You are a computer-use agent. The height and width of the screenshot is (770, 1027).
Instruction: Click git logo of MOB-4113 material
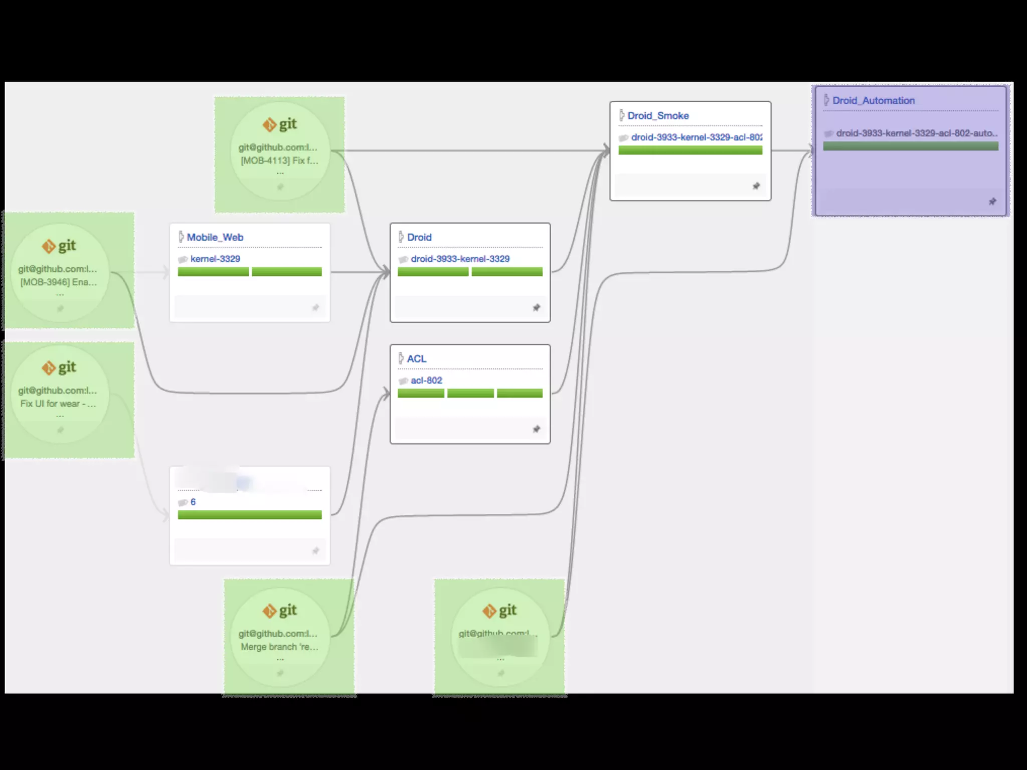tap(279, 124)
